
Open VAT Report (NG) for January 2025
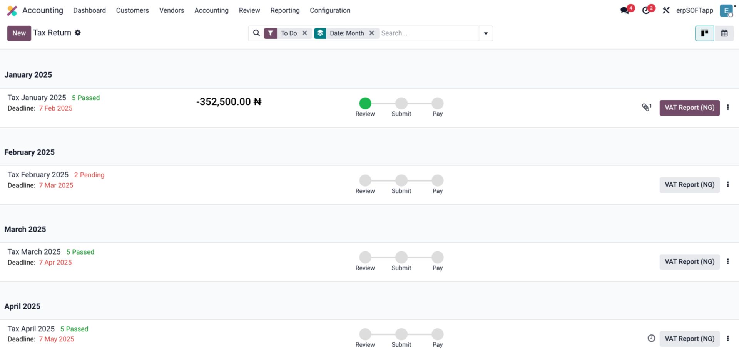click(689, 108)
